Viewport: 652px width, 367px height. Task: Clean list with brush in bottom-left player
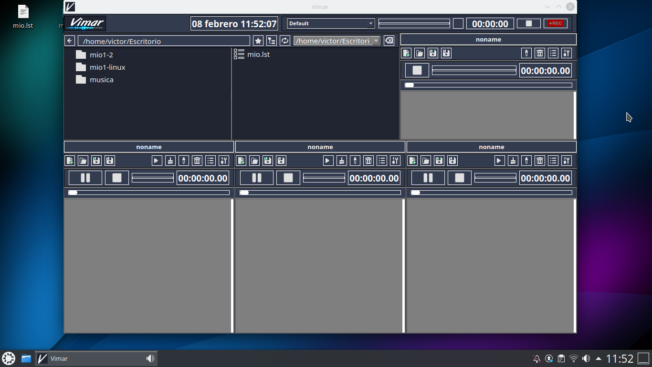click(170, 161)
